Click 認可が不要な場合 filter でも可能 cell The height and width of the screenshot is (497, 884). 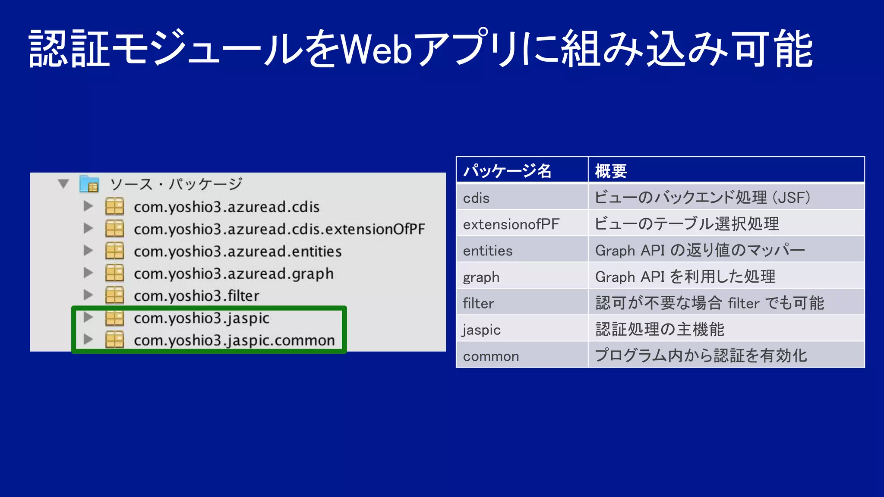point(726,302)
